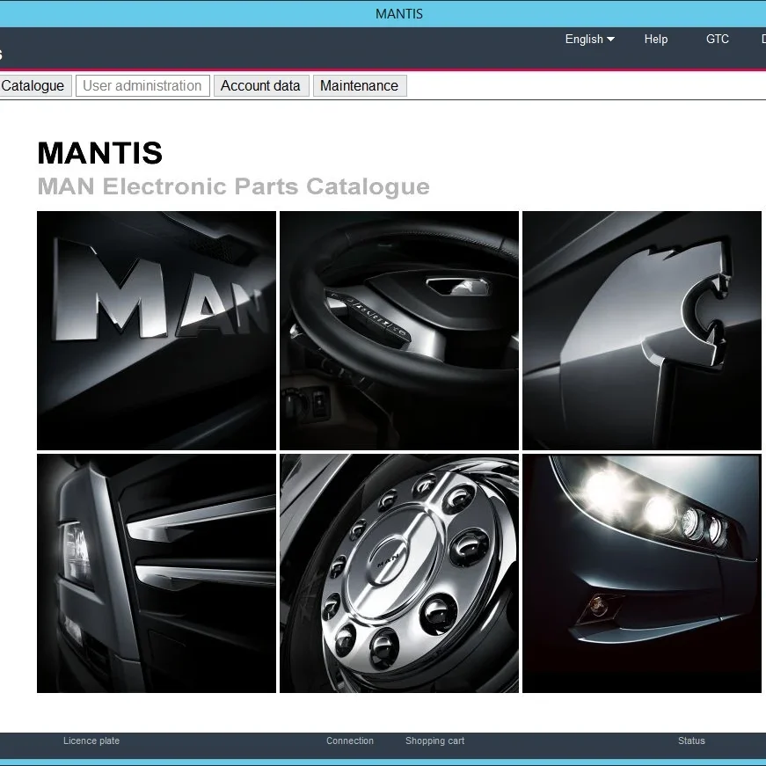766x766 pixels.
Task: Select the MAN lion emblem picture
Action: coord(641,328)
